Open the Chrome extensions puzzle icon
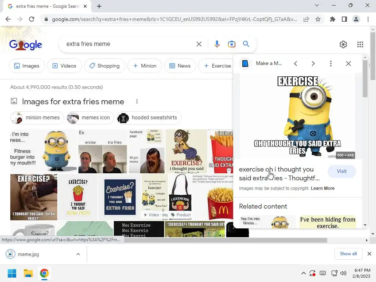This screenshot has height=282, width=376. pyautogui.click(x=333, y=19)
